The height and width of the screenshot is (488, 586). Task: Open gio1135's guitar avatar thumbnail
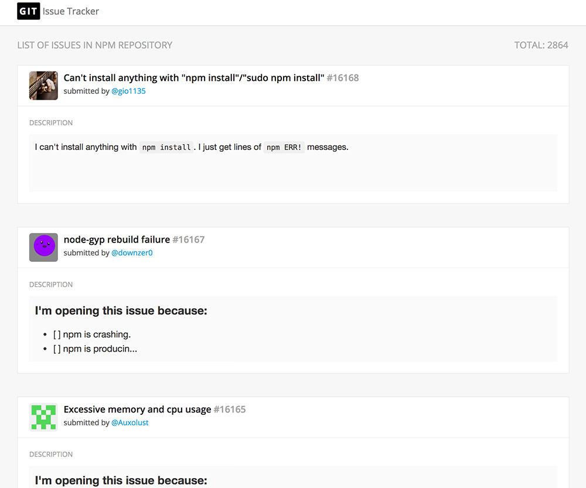point(43,86)
